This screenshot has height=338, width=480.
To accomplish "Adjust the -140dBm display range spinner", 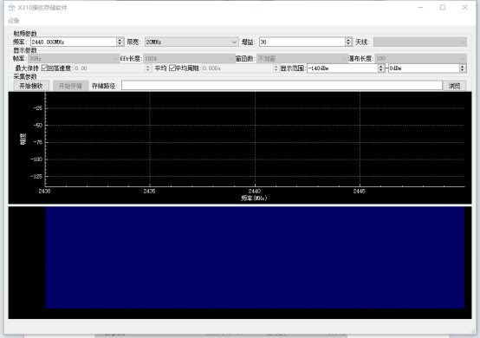I will click(x=381, y=68).
